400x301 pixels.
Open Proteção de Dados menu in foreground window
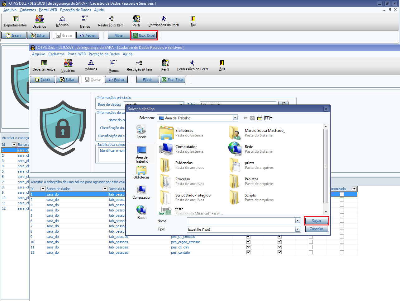pos(104,54)
